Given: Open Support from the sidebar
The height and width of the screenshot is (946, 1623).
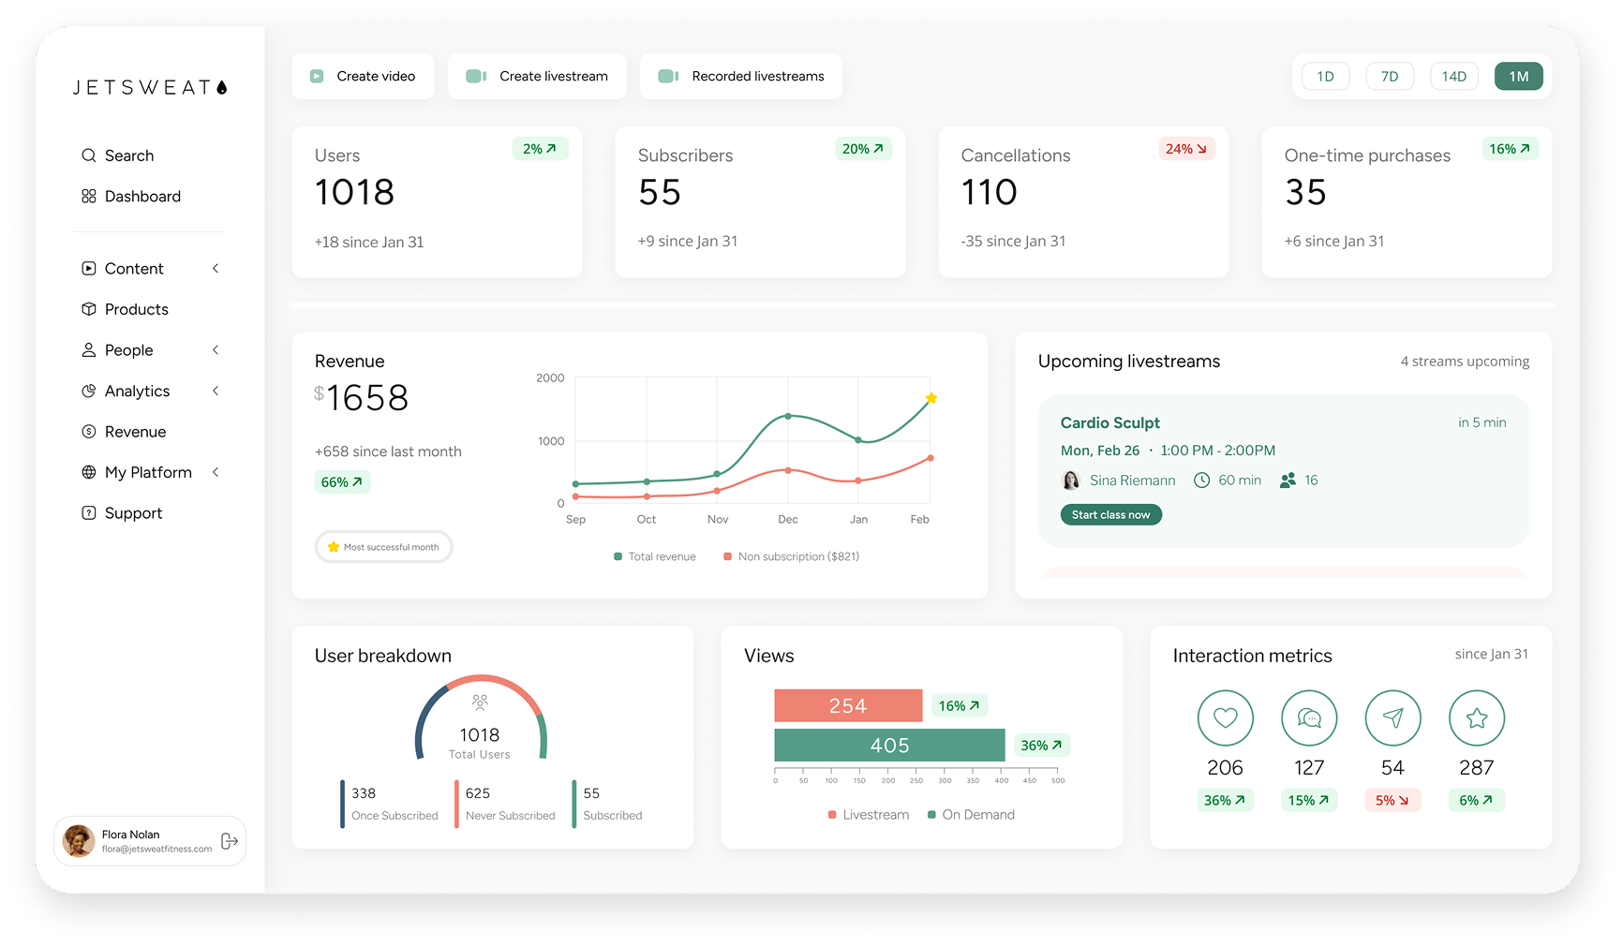Looking at the screenshot, I should click(x=132, y=513).
